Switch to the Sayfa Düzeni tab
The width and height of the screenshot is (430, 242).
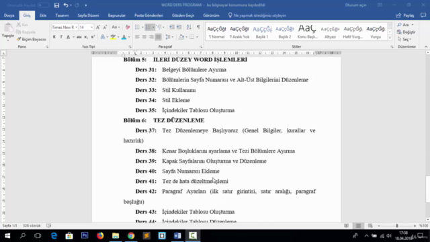[x=88, y=15]
